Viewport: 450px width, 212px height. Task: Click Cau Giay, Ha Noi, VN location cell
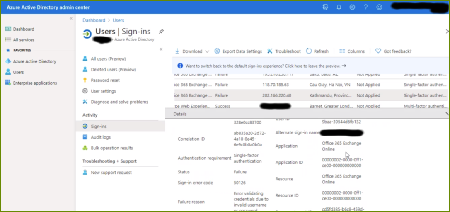[x=330, y=85]
